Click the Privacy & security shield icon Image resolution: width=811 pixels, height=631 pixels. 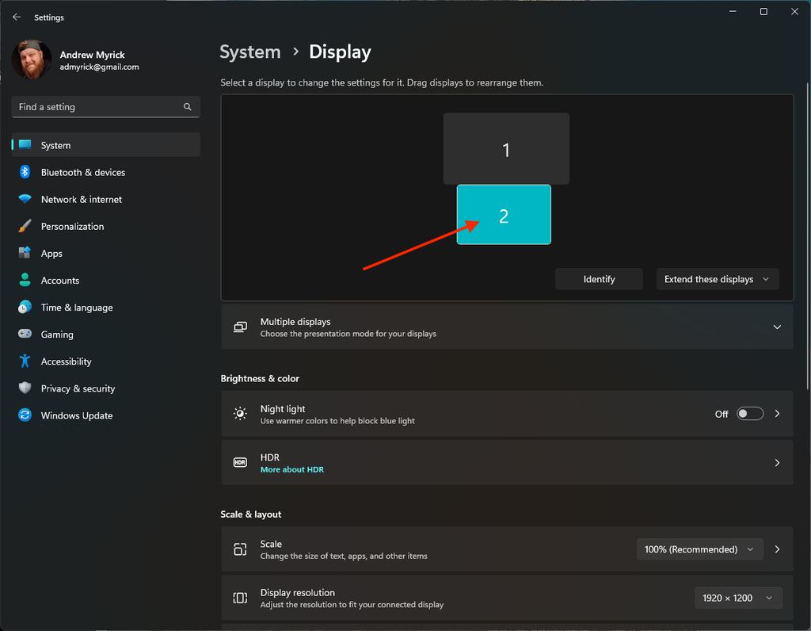25,388
